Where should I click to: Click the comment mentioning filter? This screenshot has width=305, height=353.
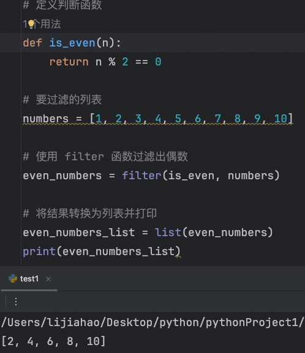point(105,157)
